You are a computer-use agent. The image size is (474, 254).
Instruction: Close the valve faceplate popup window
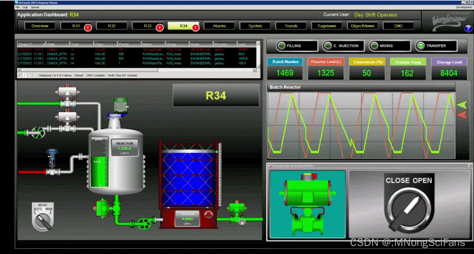[470, 166]
